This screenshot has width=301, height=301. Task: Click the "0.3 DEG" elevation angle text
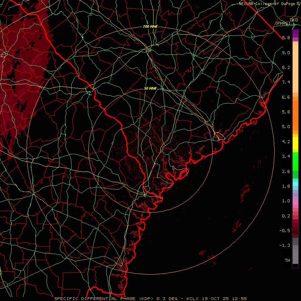pyautogui.click(x=168, y=299)
